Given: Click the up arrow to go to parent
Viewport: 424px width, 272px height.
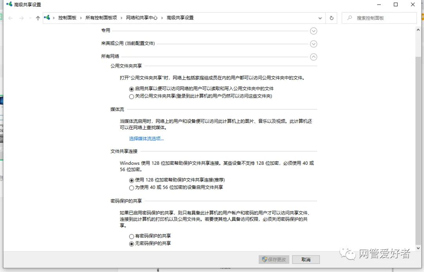Looking at the screenshot, I should (38, 18).
